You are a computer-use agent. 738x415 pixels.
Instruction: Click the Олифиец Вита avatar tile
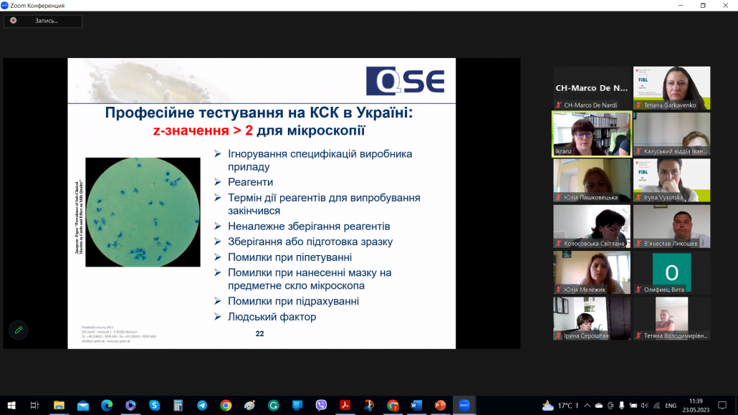pyautogui.click(x=671, y=272)
